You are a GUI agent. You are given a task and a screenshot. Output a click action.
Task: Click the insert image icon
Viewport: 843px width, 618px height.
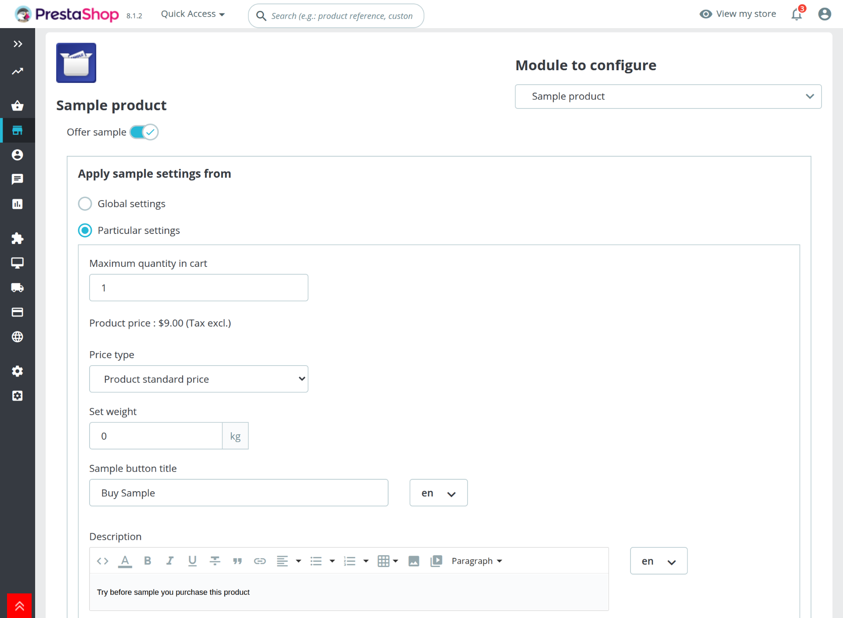point(414,561)
